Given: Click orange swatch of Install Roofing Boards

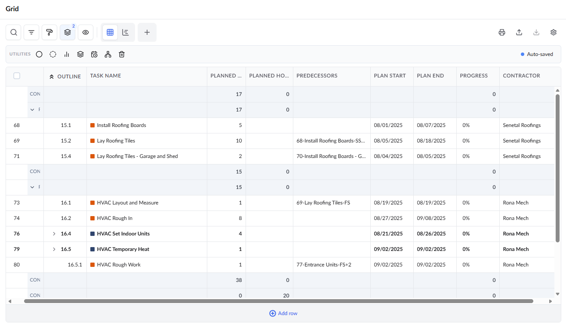Looking at the screenshot, I should click(x=92, y=125).
